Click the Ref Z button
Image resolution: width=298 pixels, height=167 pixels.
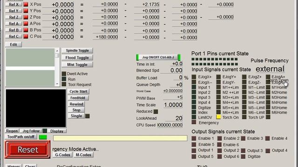14,17
